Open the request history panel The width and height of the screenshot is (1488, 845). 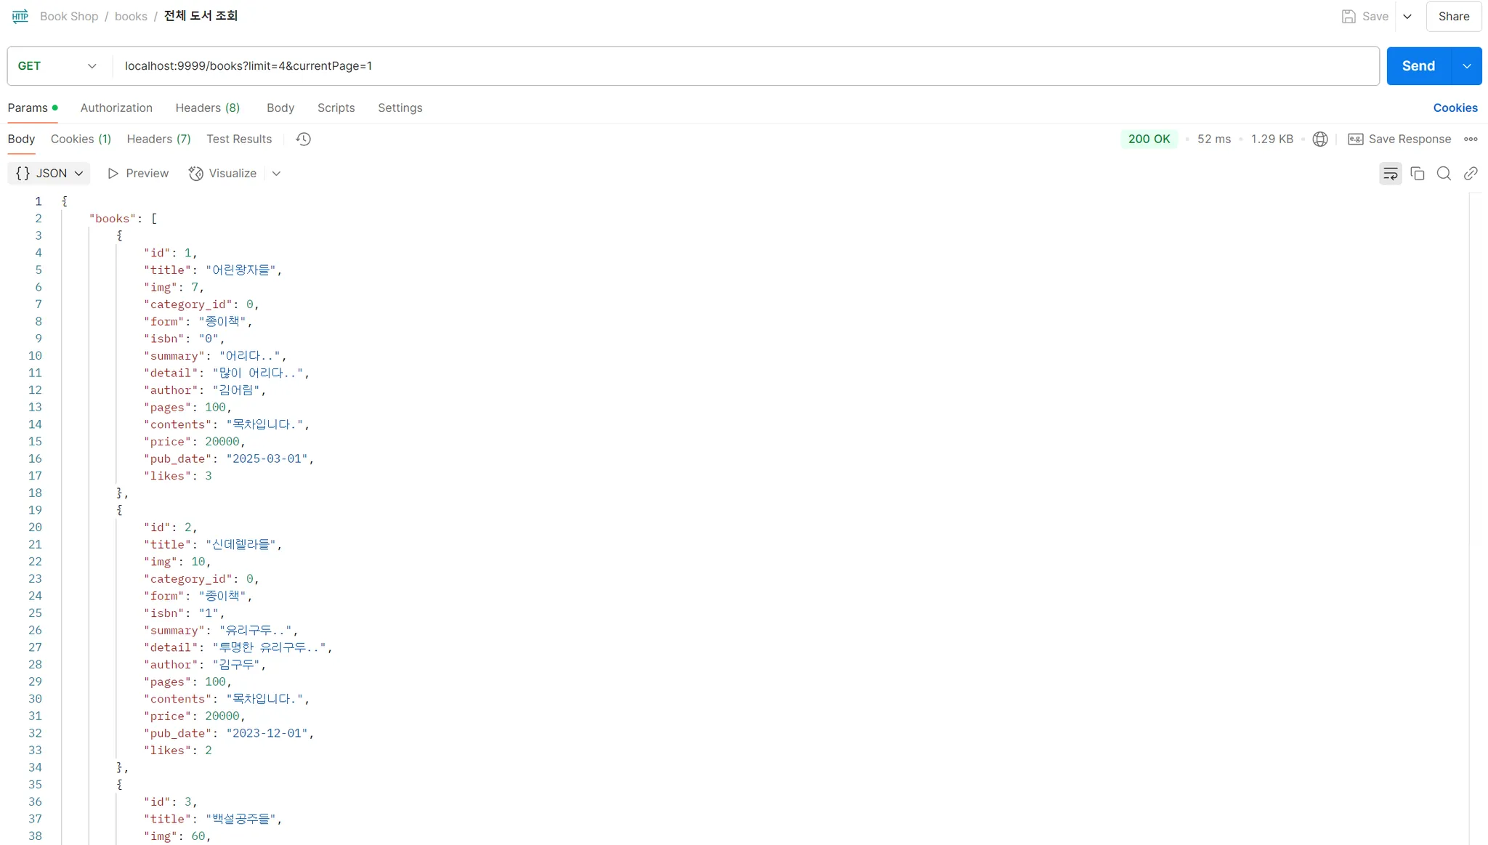(x=302, y=139)
